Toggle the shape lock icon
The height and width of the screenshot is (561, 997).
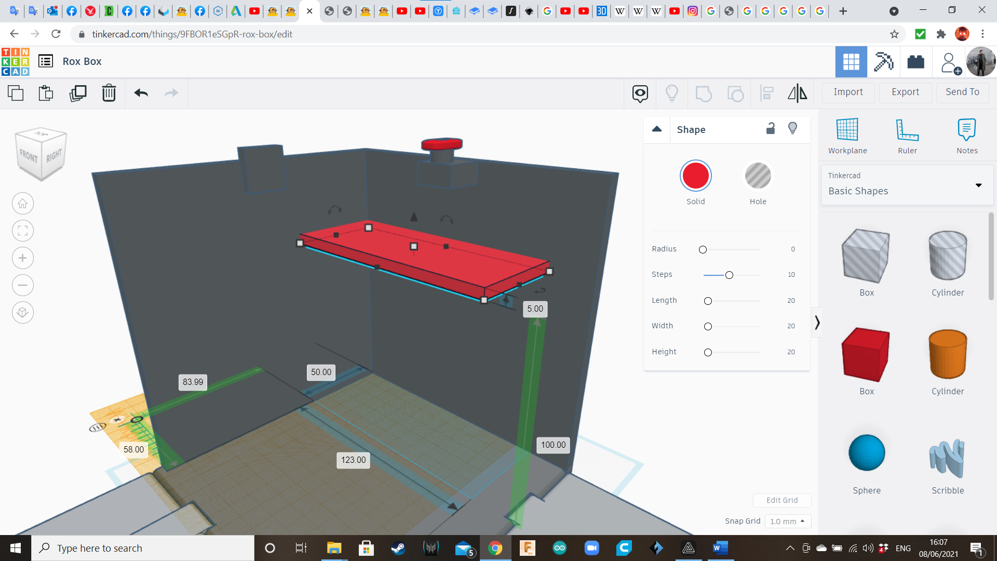point(771,128)
